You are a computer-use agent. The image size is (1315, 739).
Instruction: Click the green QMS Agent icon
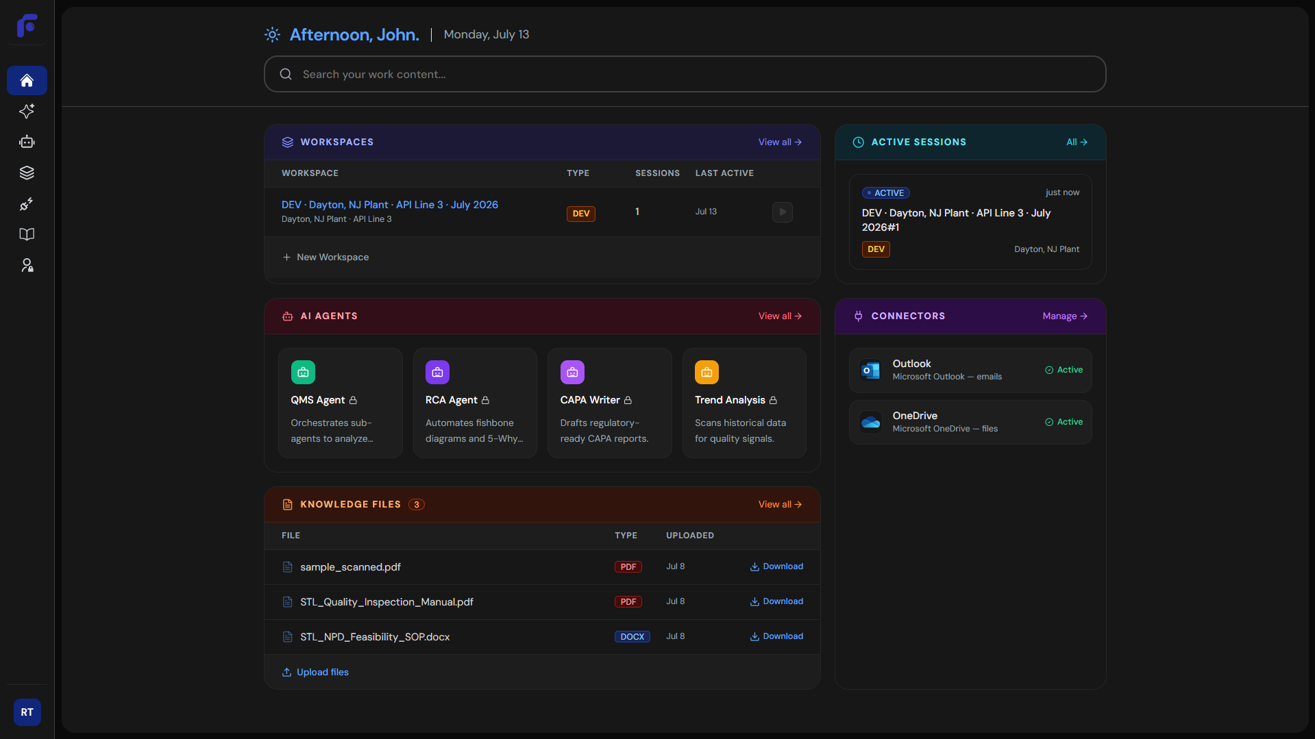point(303,373)
